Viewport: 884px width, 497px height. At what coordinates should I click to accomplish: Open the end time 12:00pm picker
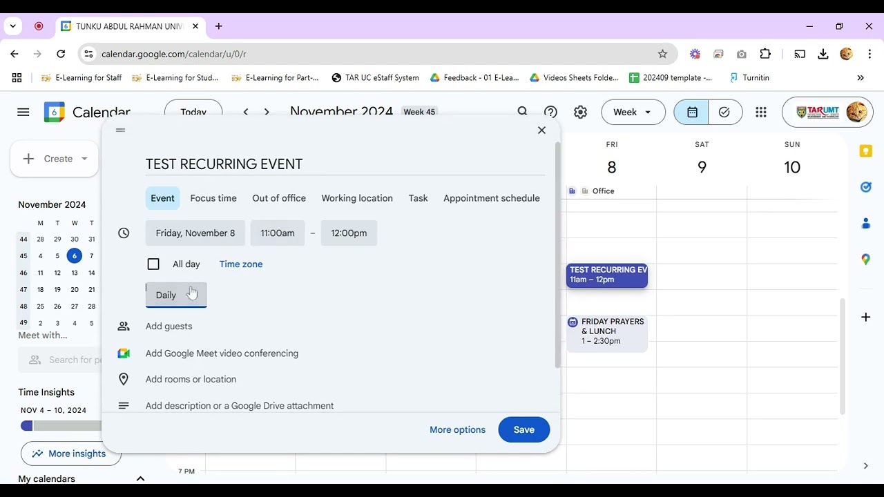349,233
